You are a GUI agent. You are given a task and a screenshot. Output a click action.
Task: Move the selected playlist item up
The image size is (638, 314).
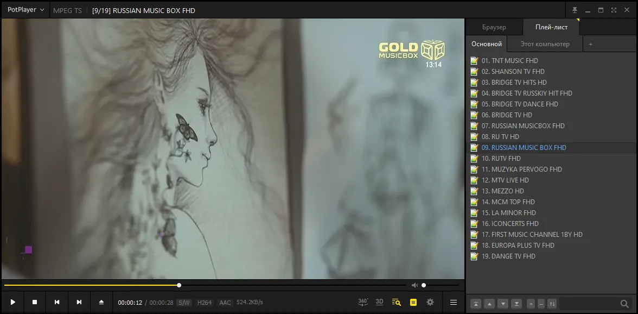coord(489,304)
